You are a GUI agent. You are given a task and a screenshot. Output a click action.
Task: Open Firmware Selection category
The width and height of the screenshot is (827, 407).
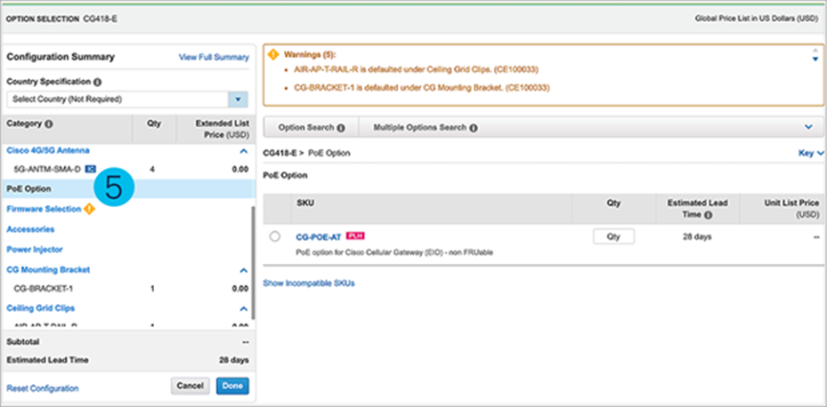[x=44, y=209]
